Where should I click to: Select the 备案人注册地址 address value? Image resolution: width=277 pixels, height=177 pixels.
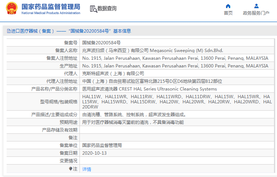pos(175,58)
